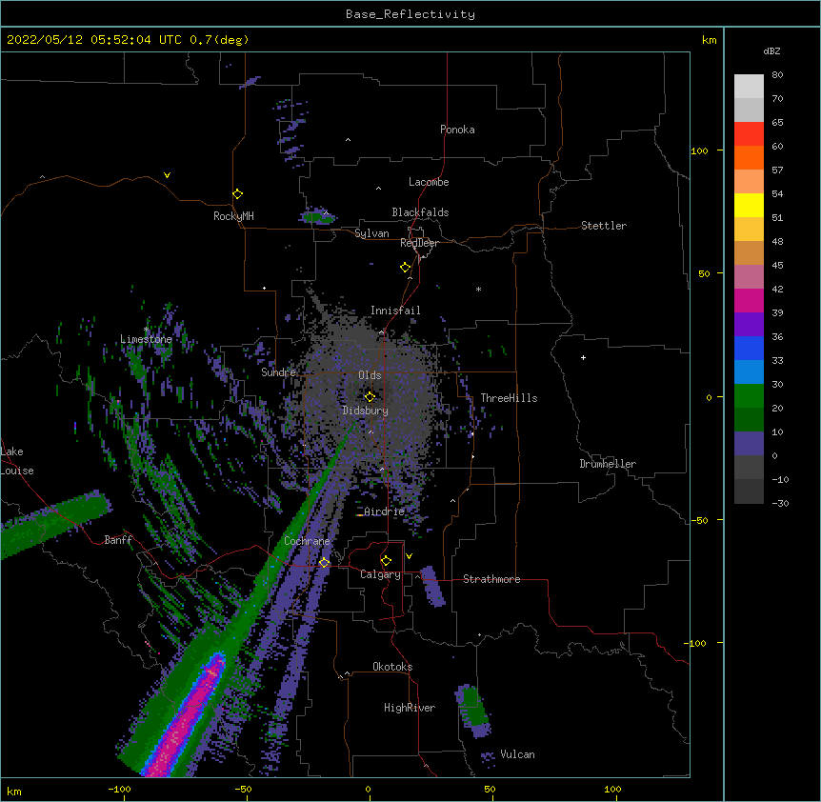This screenshot has height=802, width=821.
Task: Click the Calgary label
Action: 380,574
